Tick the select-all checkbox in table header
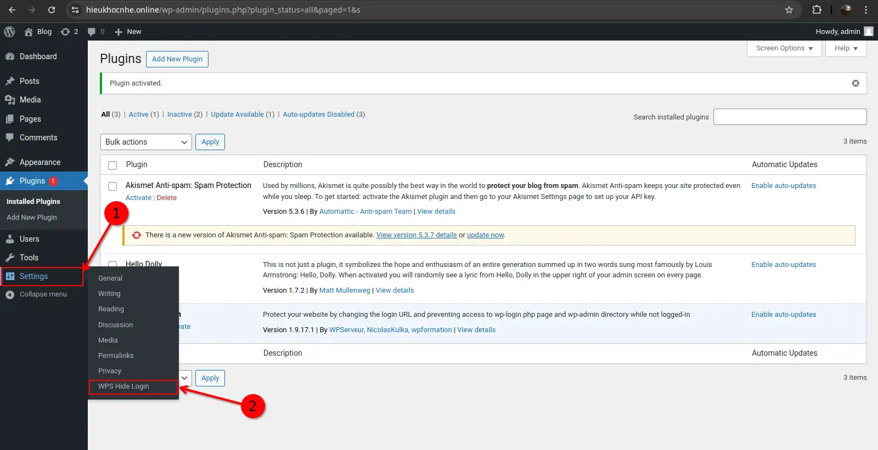878x450 pixels. pos(112,165)
